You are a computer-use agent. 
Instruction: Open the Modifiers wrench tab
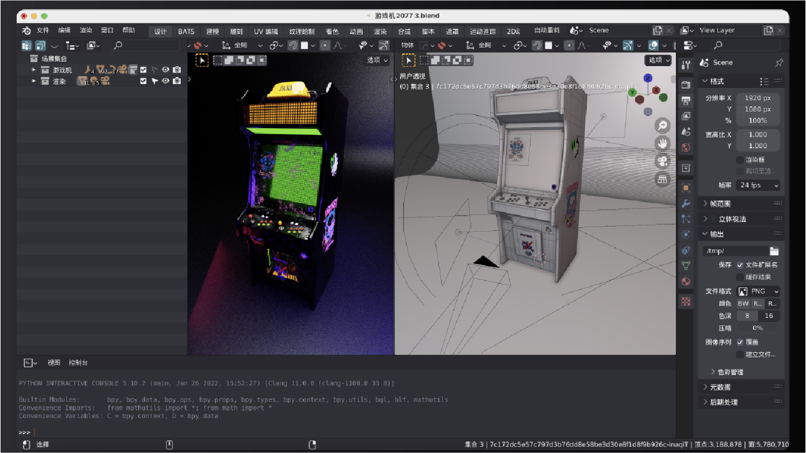pos(686,203)
